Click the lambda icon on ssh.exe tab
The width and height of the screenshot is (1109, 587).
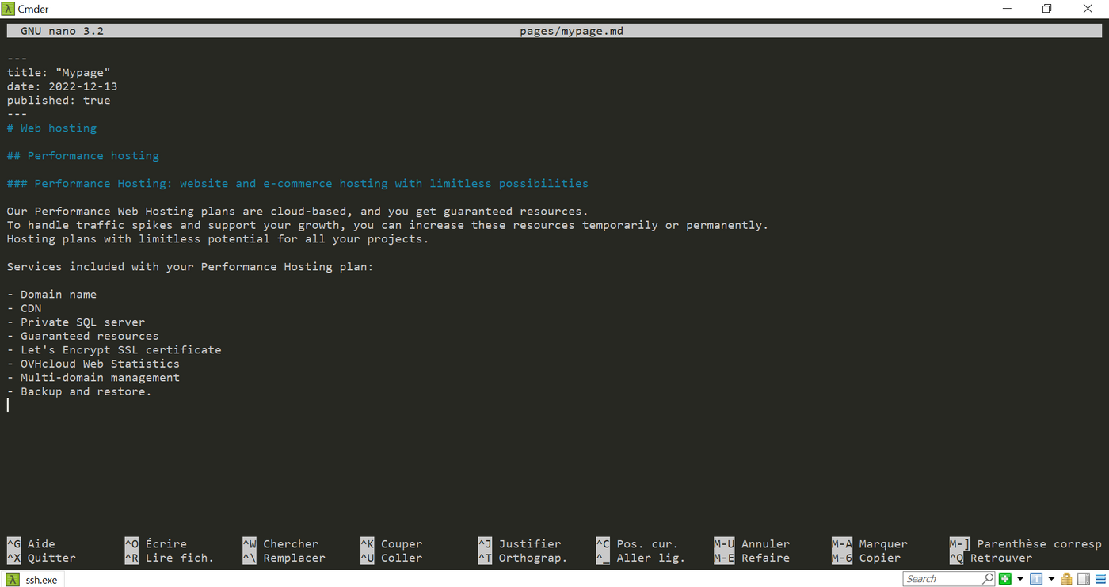pyautogui.click(x=13, y=580)
